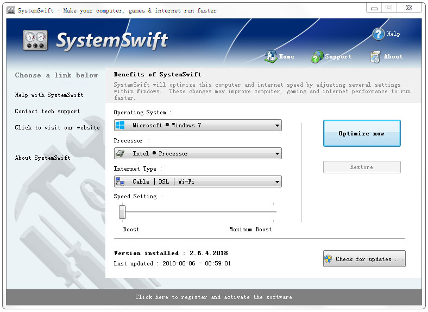Click the slider track near Maximum Boost
The width and height of the screenshot is (428, 312).
point(273,212)
